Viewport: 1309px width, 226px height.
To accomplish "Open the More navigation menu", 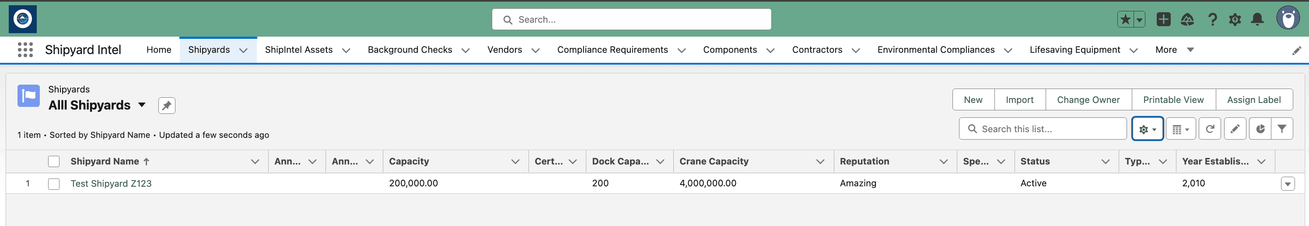I will pos(1174,50).
